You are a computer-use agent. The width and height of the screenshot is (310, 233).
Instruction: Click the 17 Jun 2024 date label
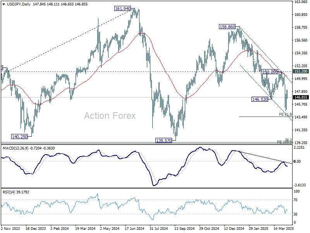134,228
